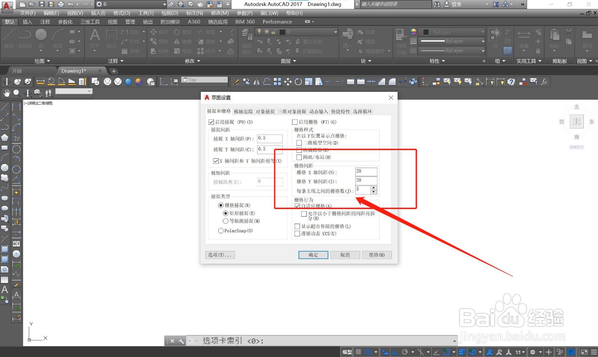
Task: Uncheck Snap On (F9) checkbox
Action: click(x=211, y=122)
